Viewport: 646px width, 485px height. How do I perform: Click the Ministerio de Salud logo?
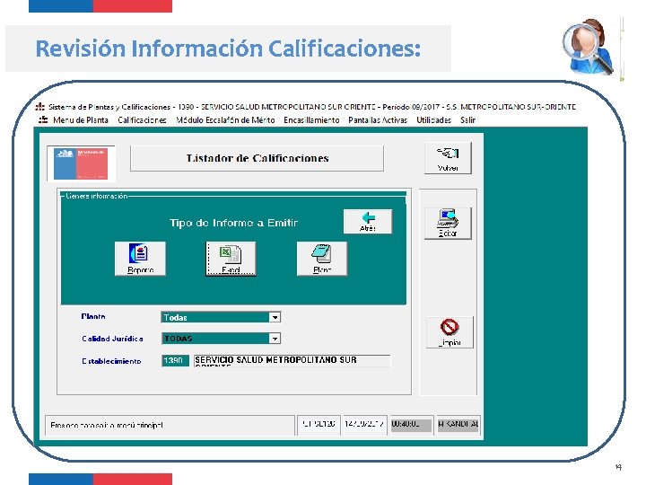point(81,163)
